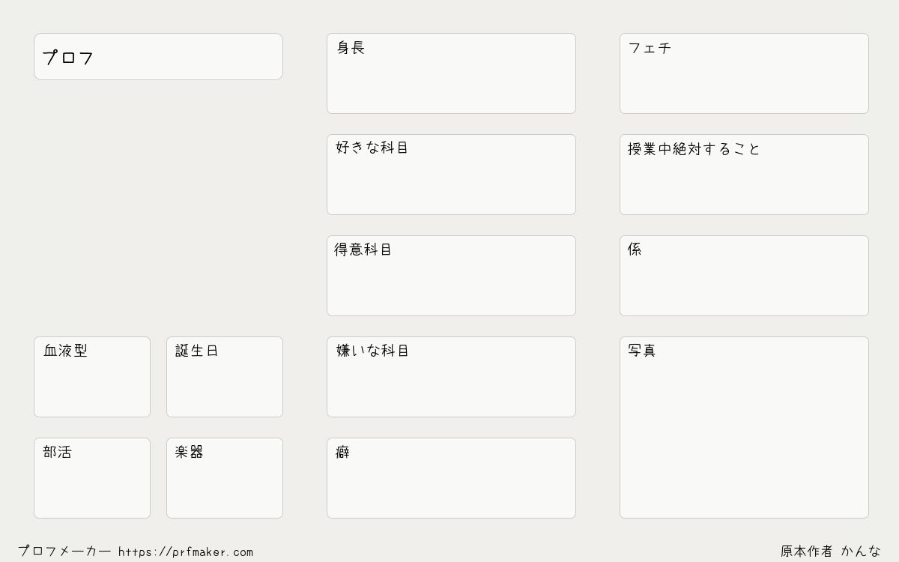The image size is (899, 562).
Task: Click the プロフ title box
Action: 158,56
